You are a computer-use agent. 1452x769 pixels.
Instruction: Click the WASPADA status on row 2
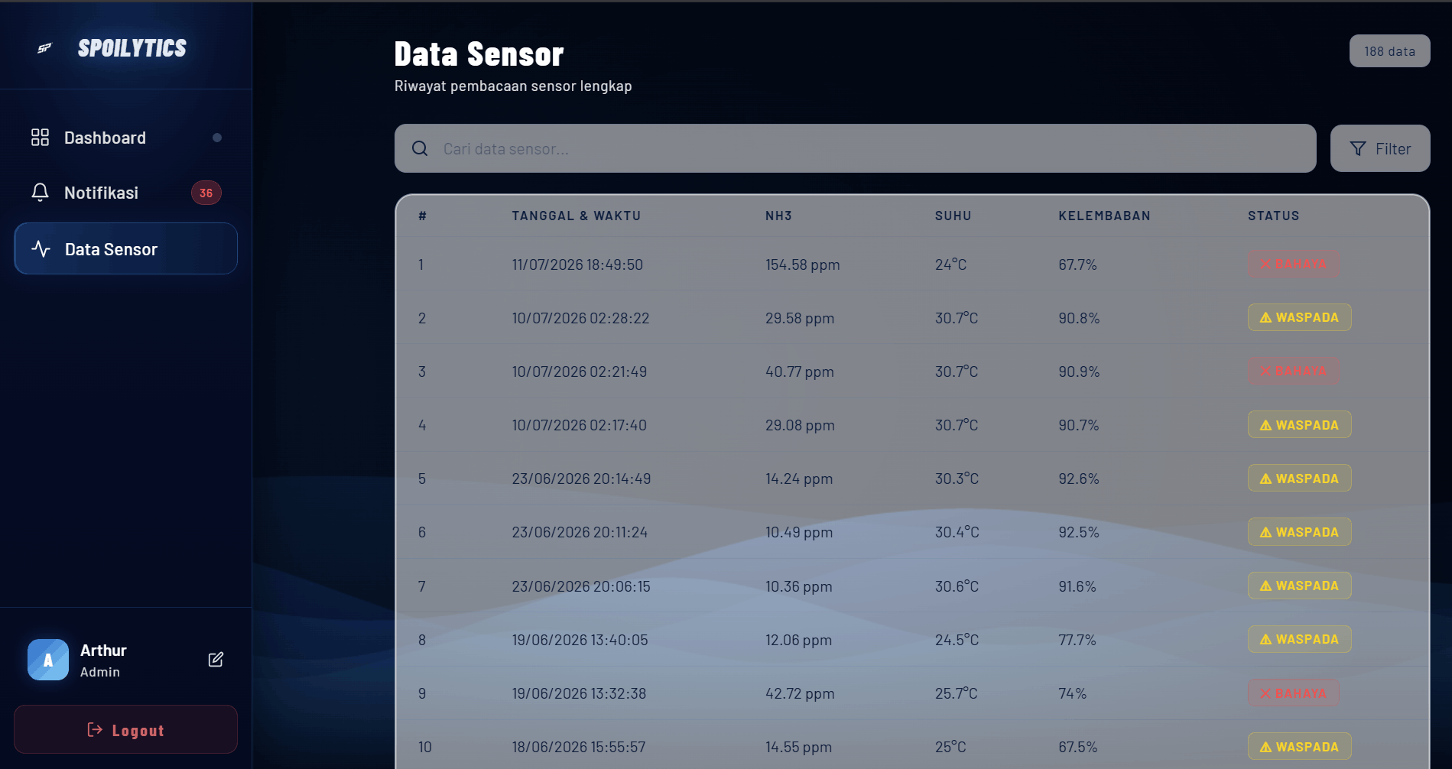click(1299, 317)
